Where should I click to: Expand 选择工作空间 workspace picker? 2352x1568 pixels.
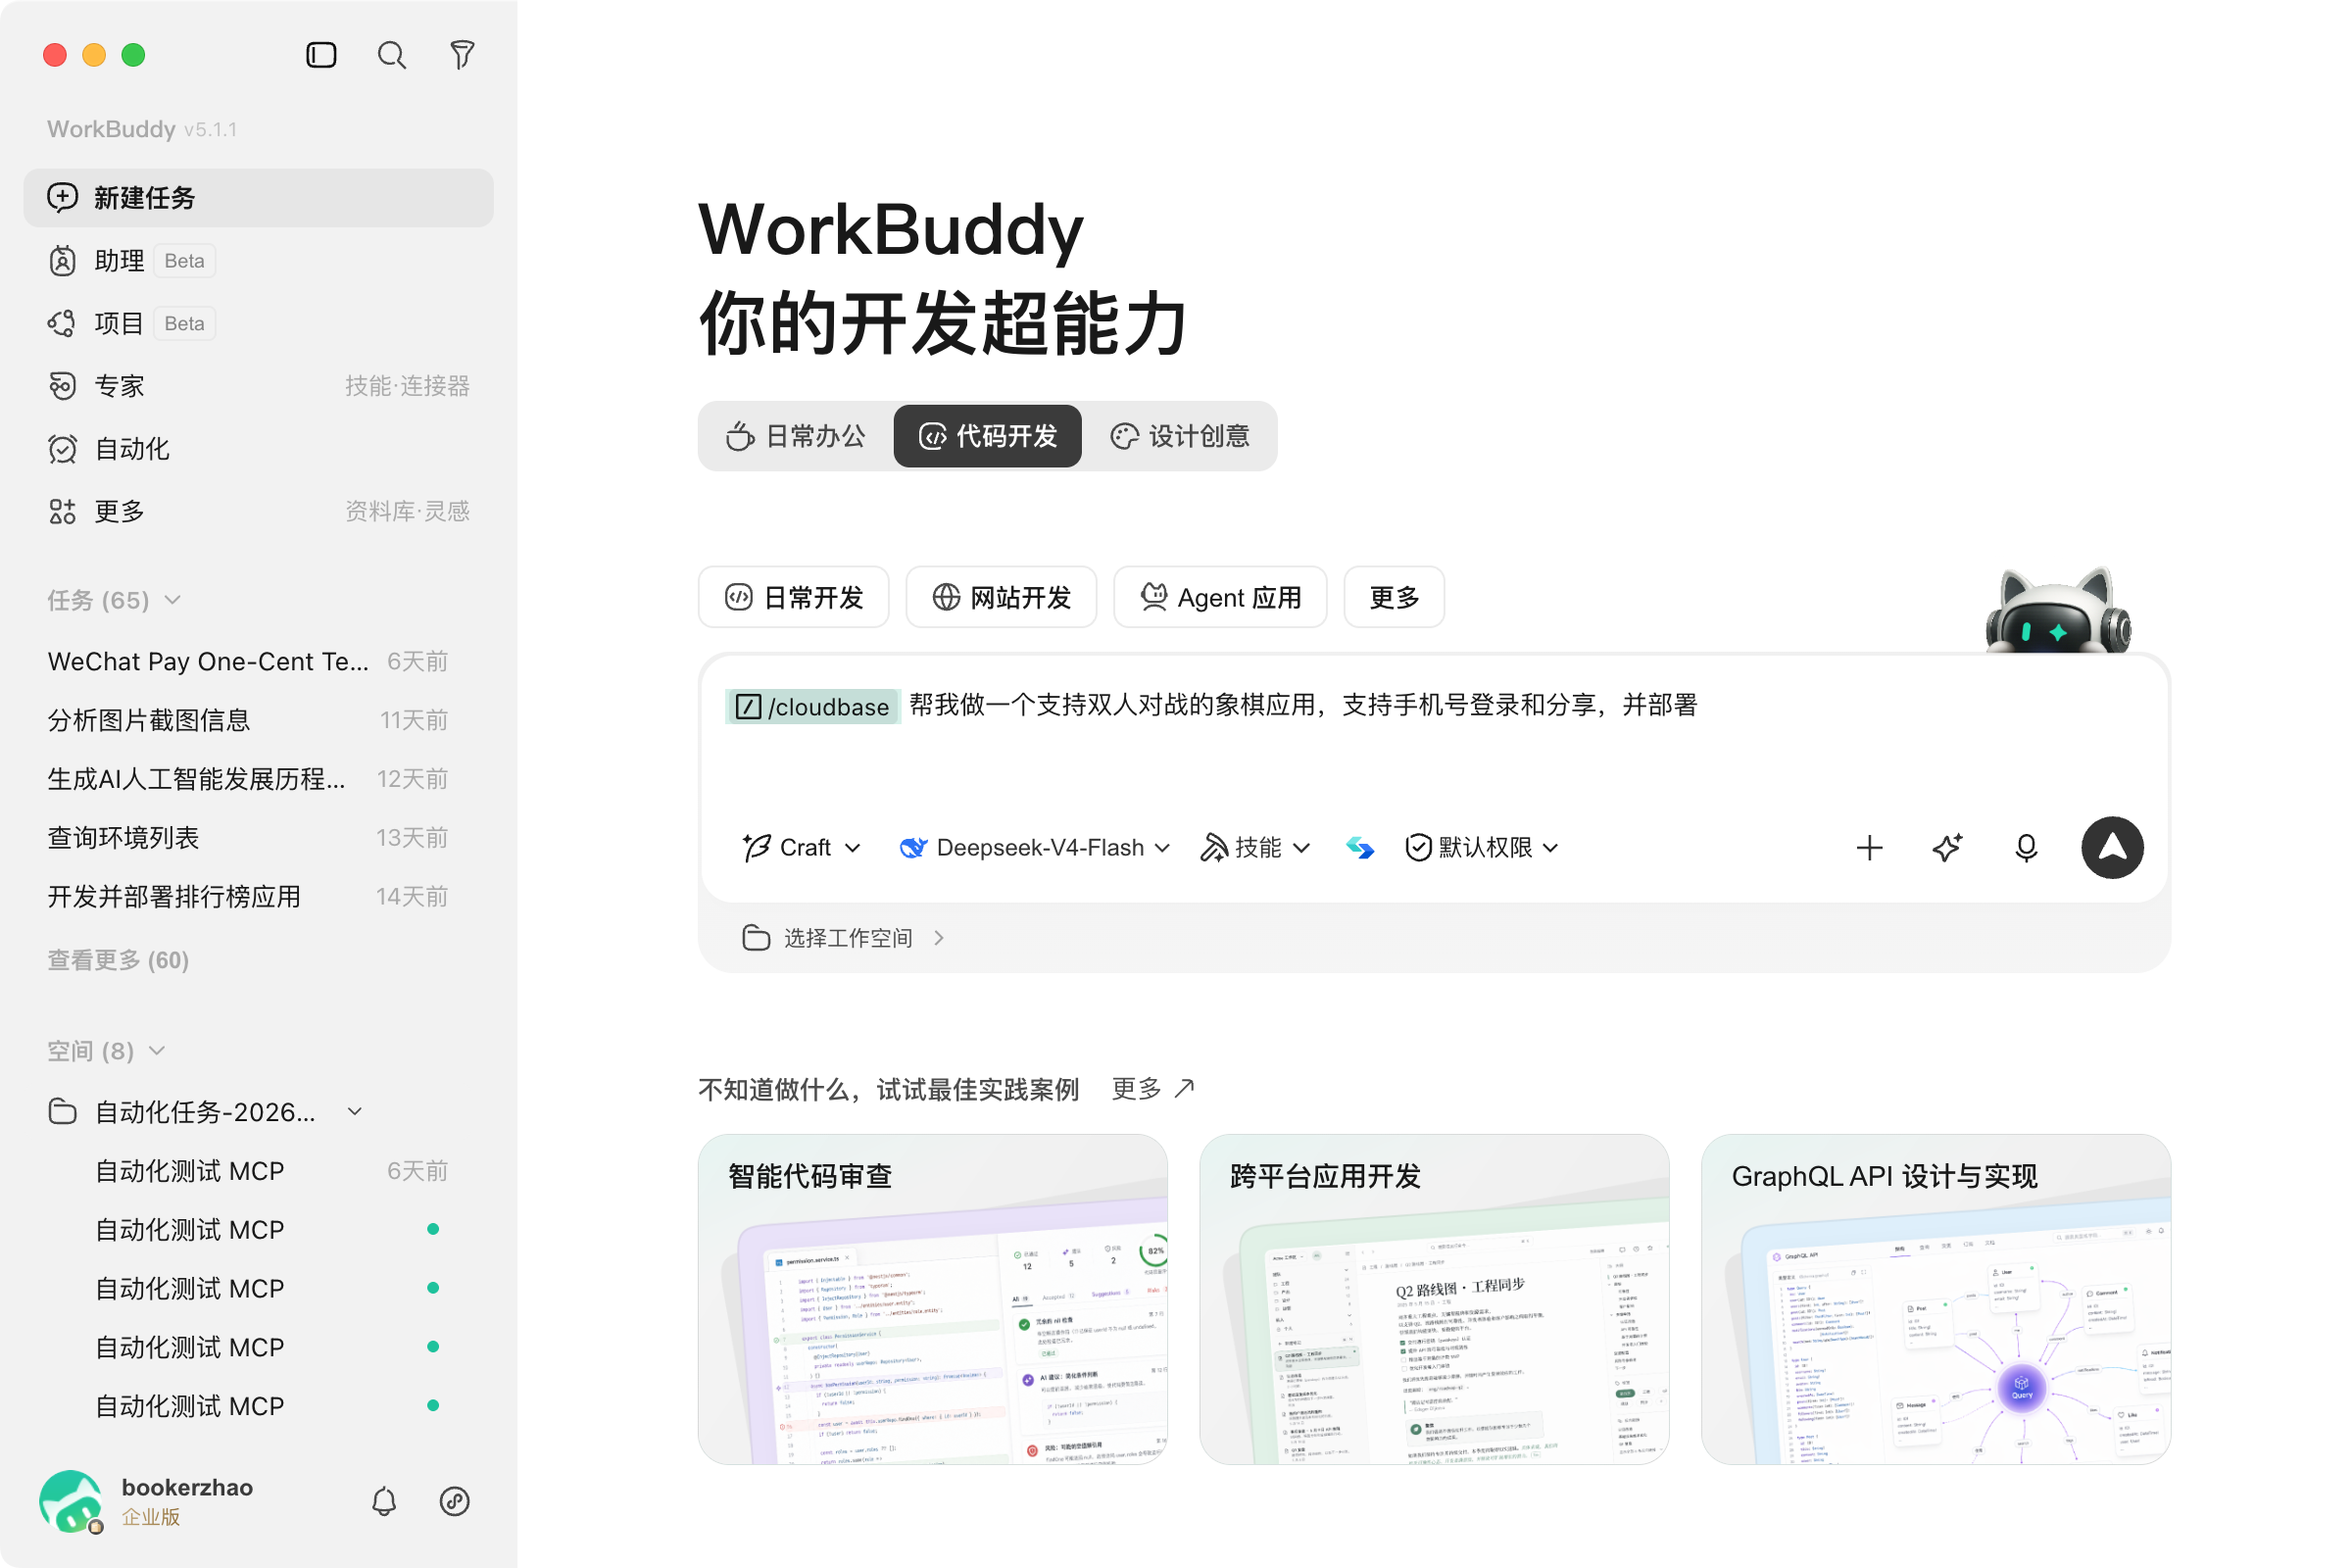[846, 938]
